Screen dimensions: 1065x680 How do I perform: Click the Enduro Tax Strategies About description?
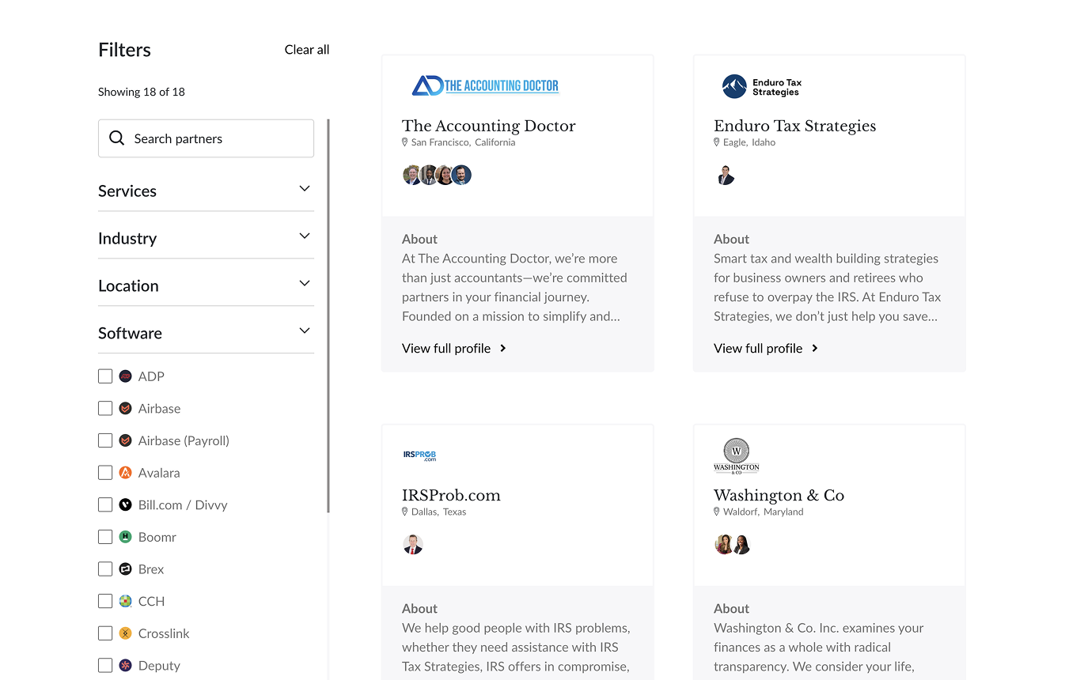[x=828, y=287]
